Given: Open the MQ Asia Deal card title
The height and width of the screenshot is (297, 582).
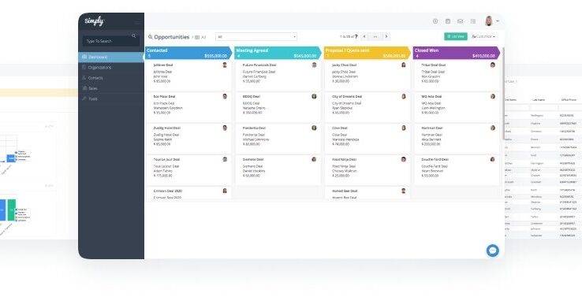Looking at the screenshot, I should click(431, 96).
